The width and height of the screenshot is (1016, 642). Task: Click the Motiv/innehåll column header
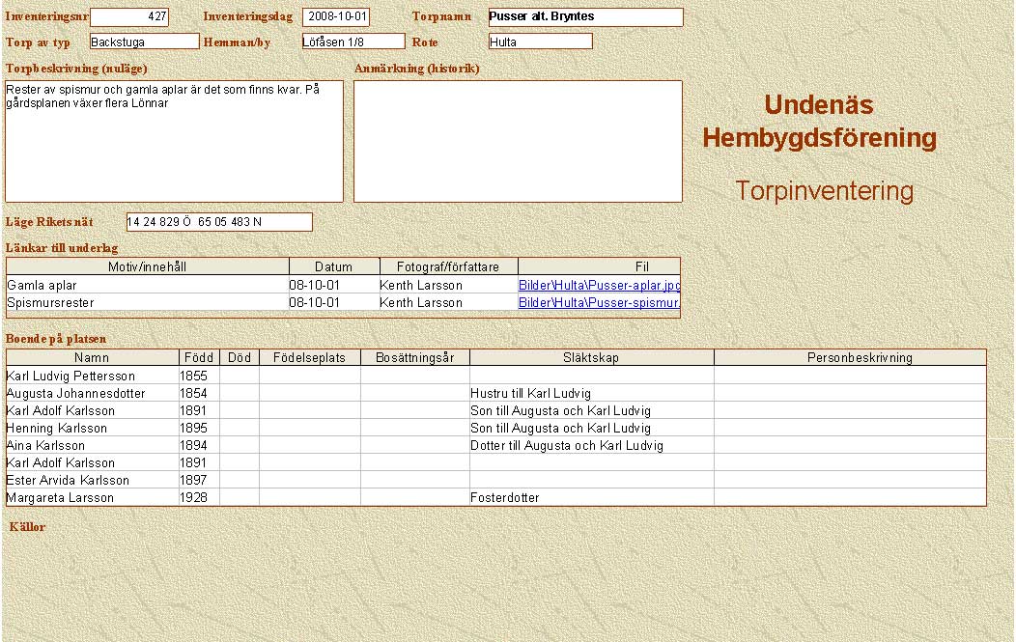pyautogui.click(x=148, y=266)
